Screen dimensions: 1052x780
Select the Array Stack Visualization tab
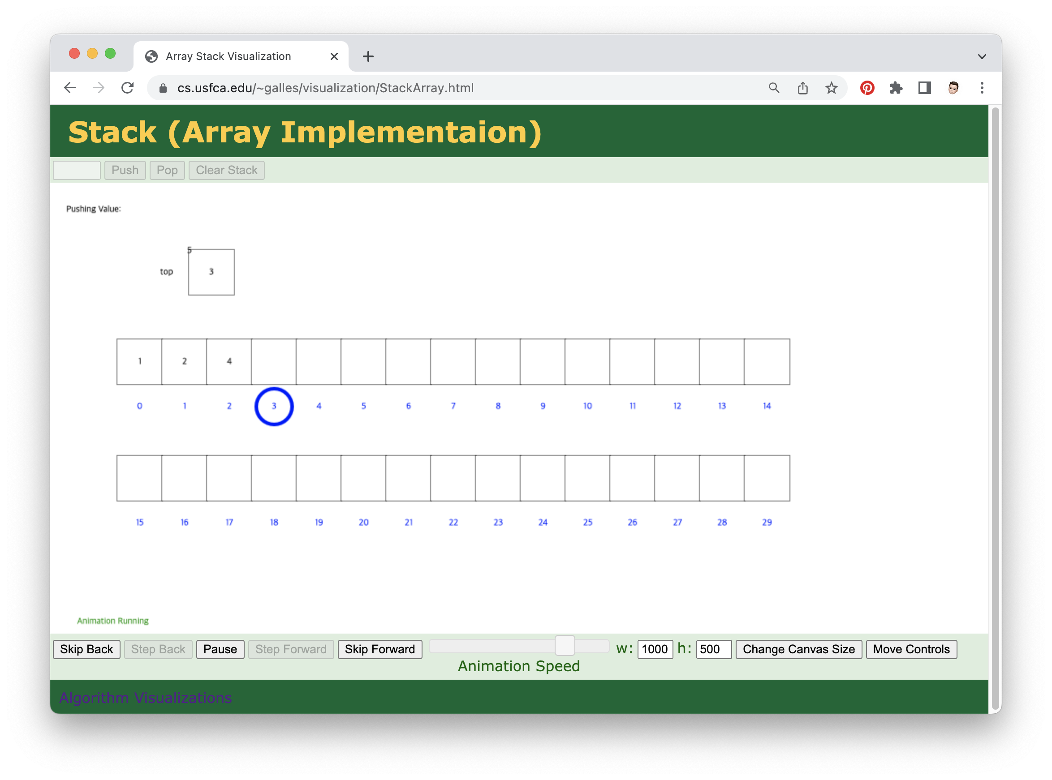228,57
